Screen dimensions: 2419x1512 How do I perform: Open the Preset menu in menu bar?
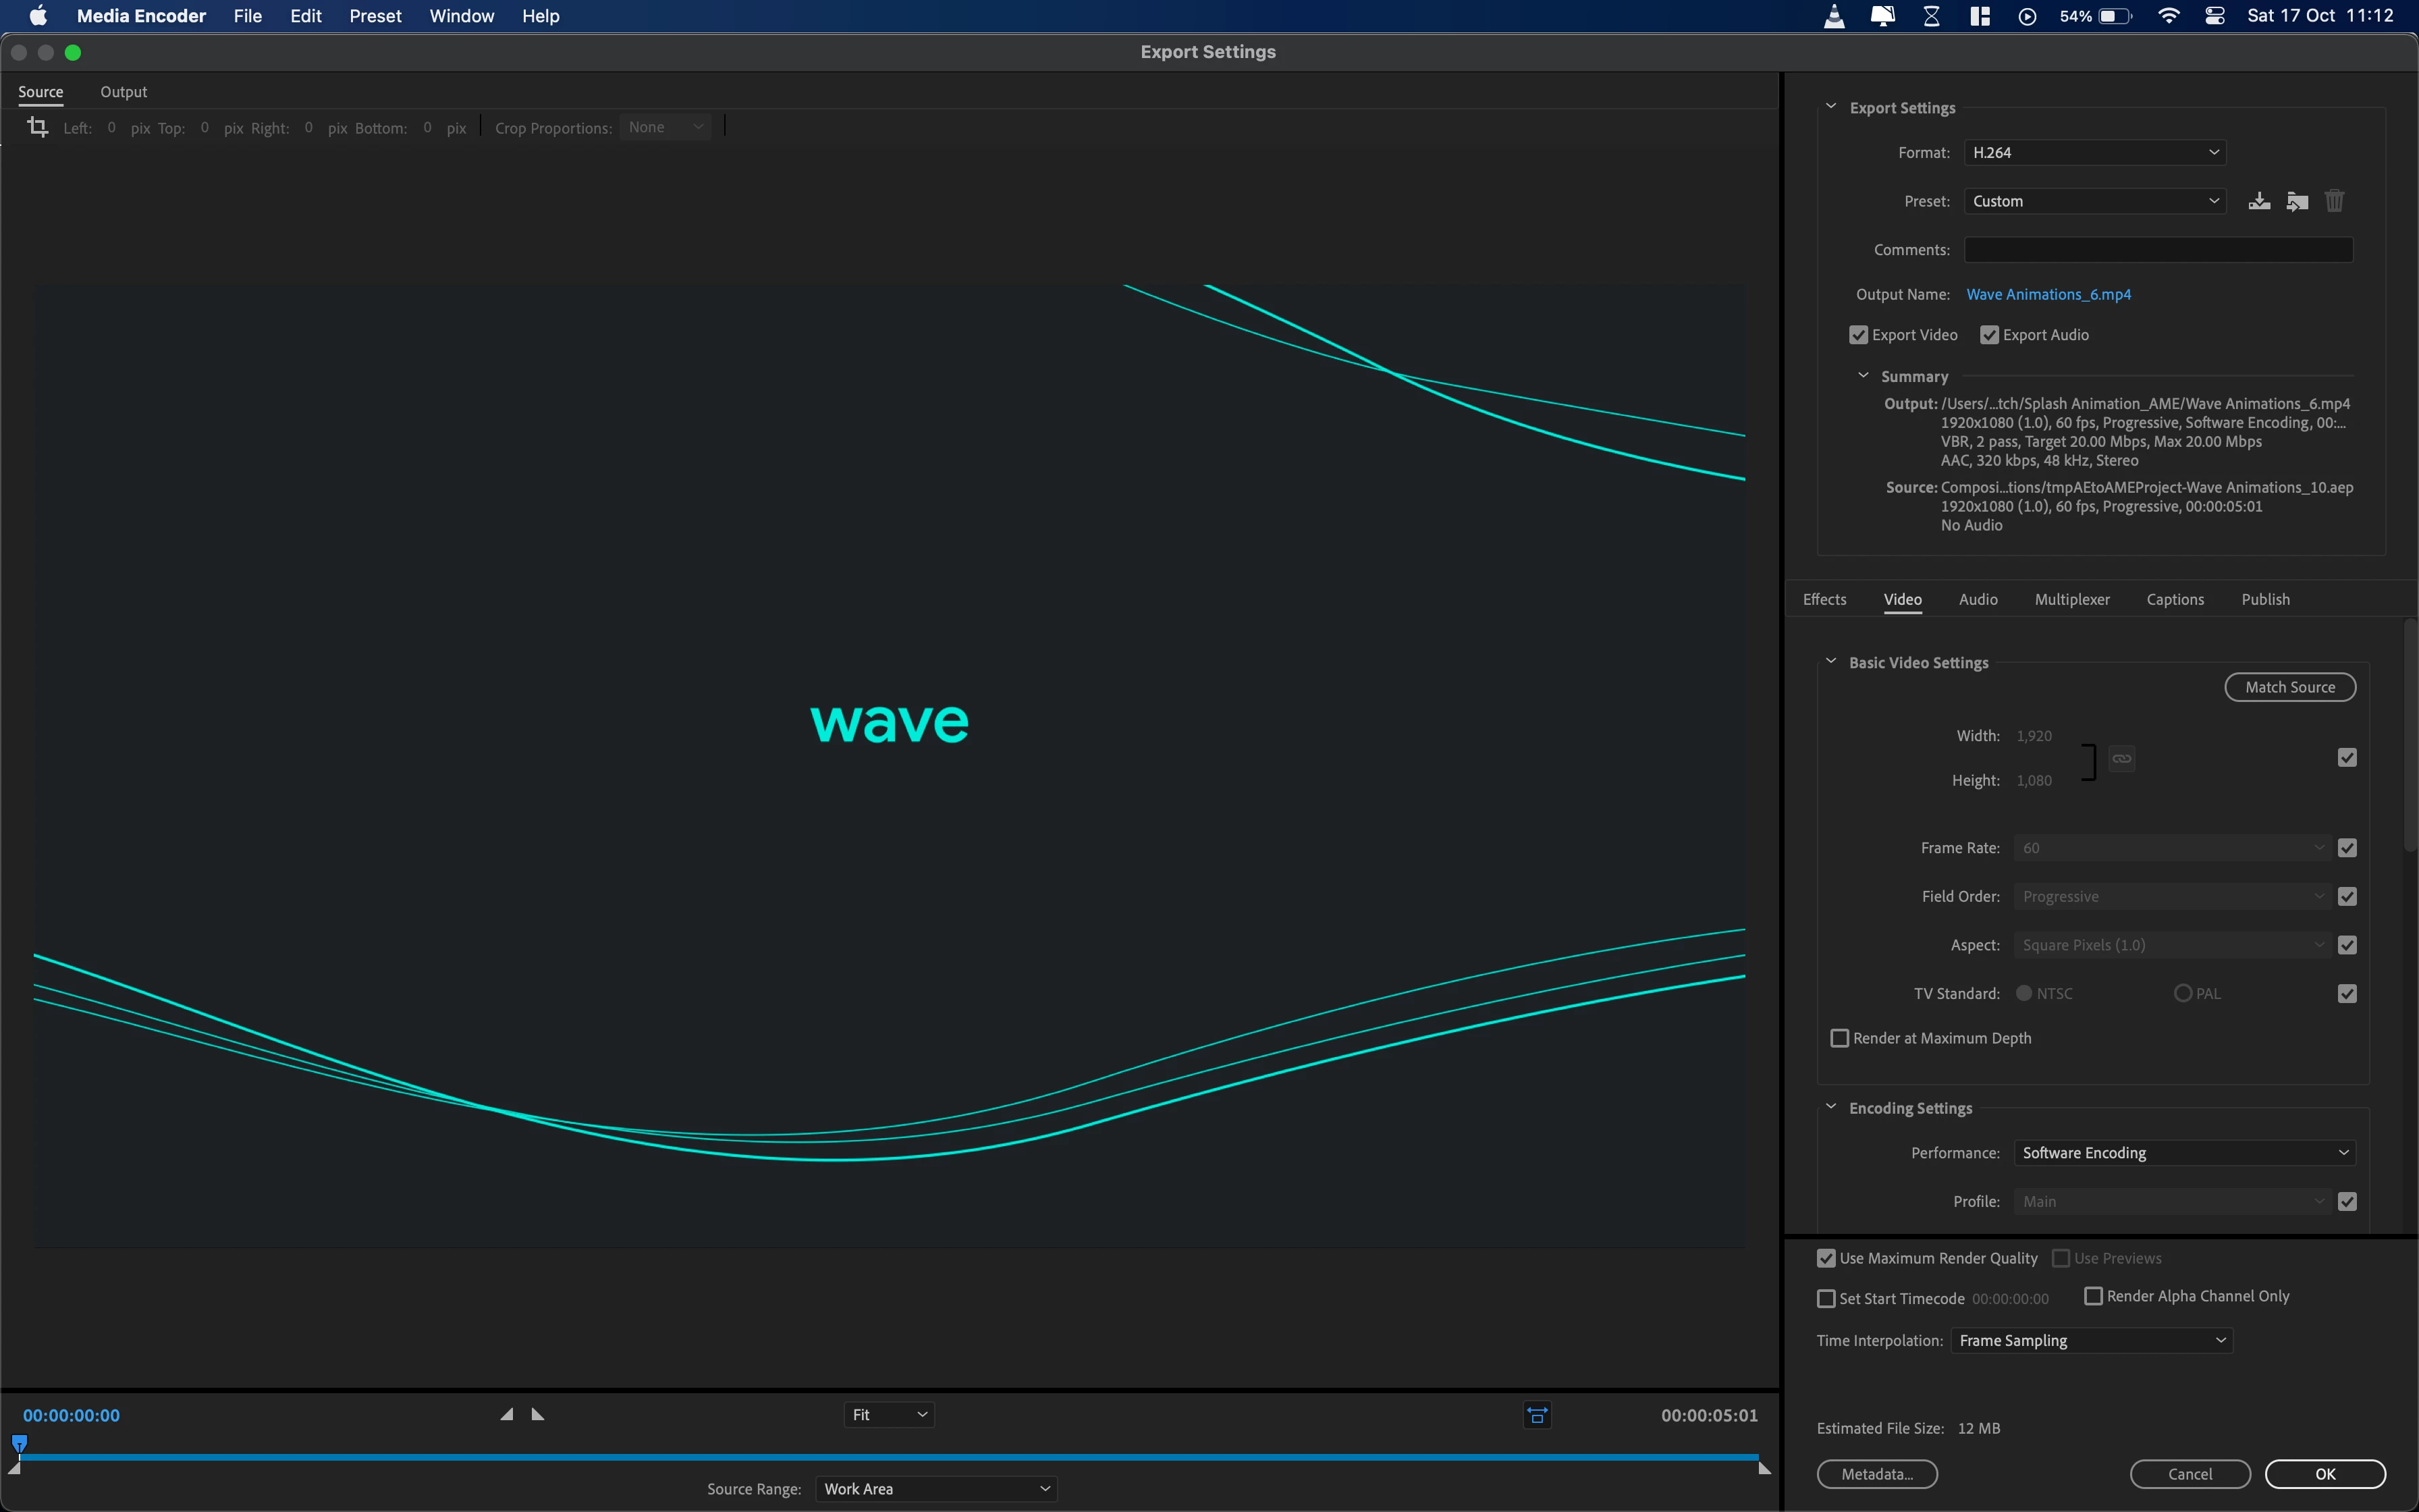point(375,16)
